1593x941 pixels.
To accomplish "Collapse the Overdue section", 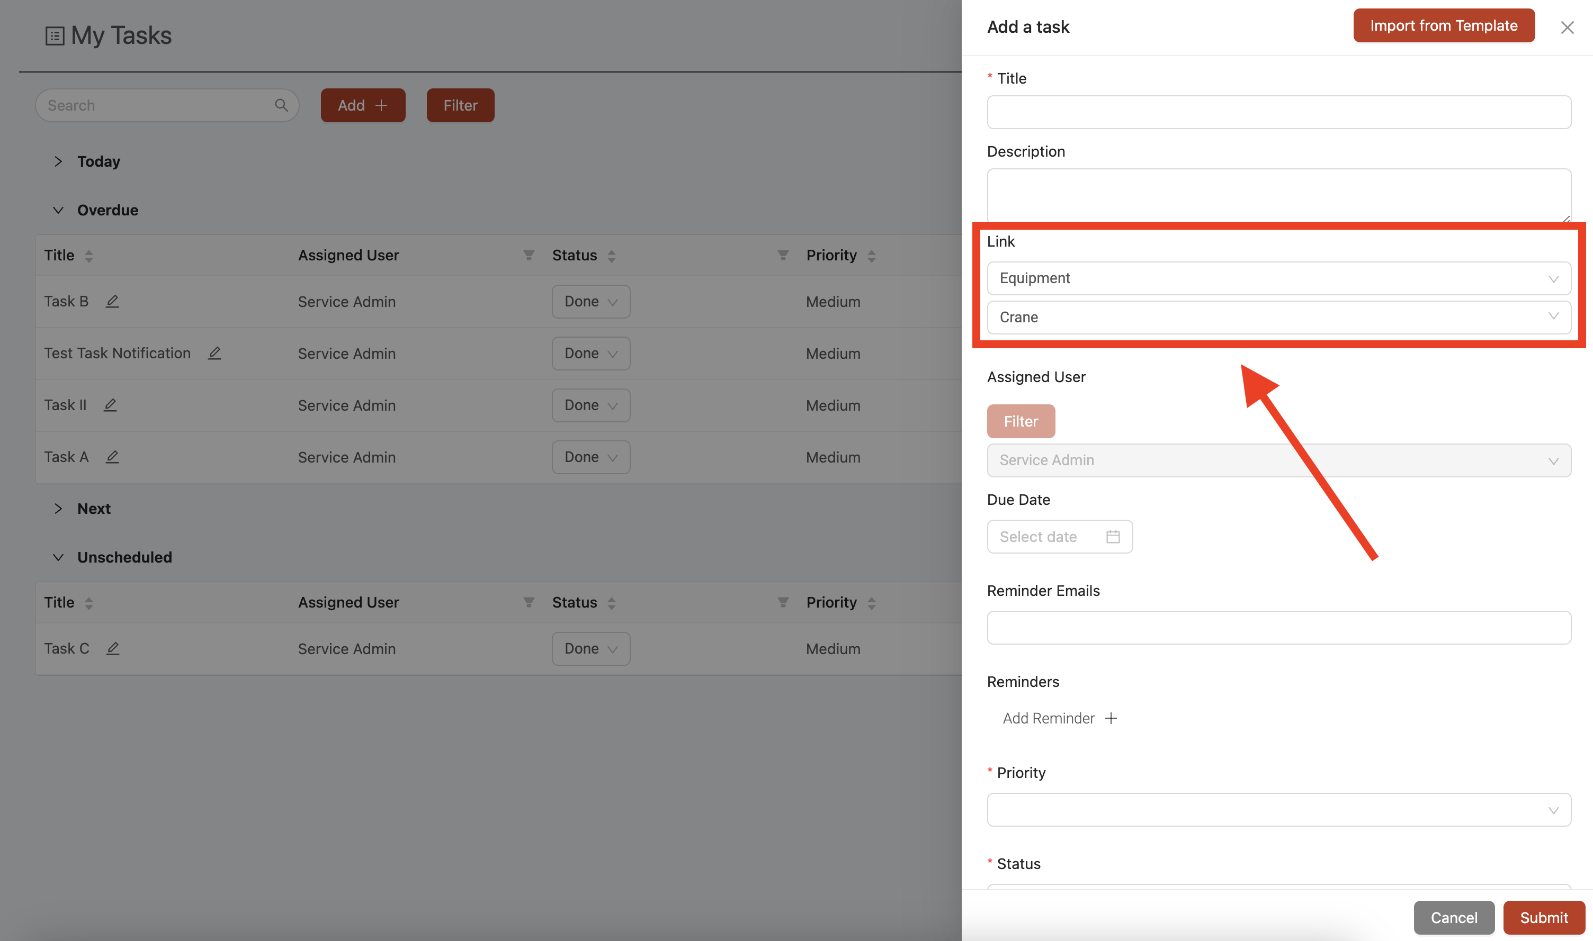I will tap(58, 210).
